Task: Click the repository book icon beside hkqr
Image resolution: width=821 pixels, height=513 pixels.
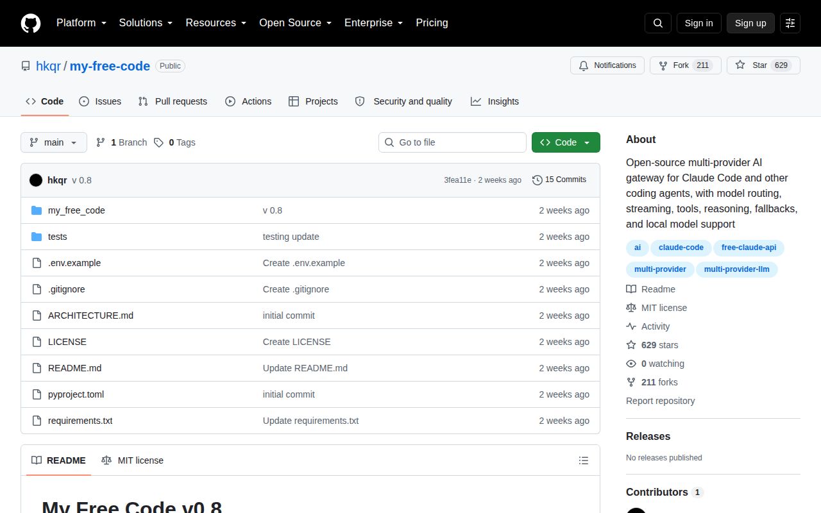Action: 26,66
